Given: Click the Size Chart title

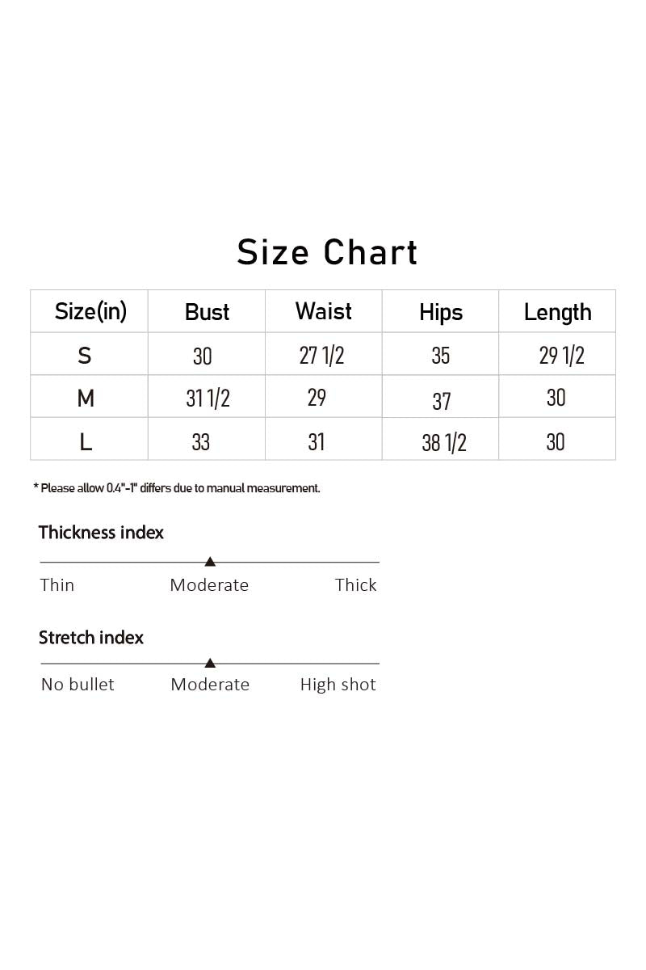Looking at the screenshot, I should [328, 252].
